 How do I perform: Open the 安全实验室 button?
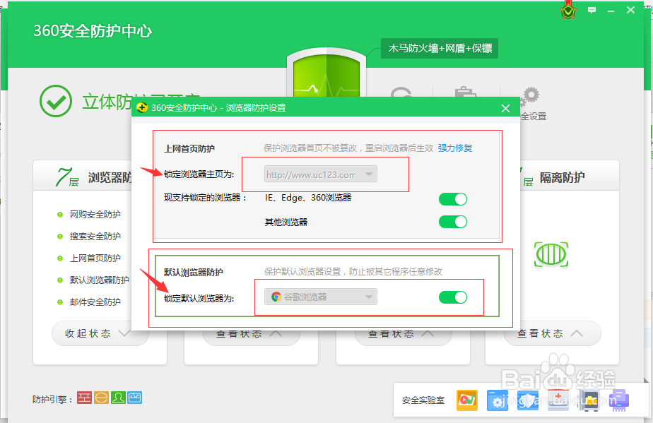click(x=422, y=400)
